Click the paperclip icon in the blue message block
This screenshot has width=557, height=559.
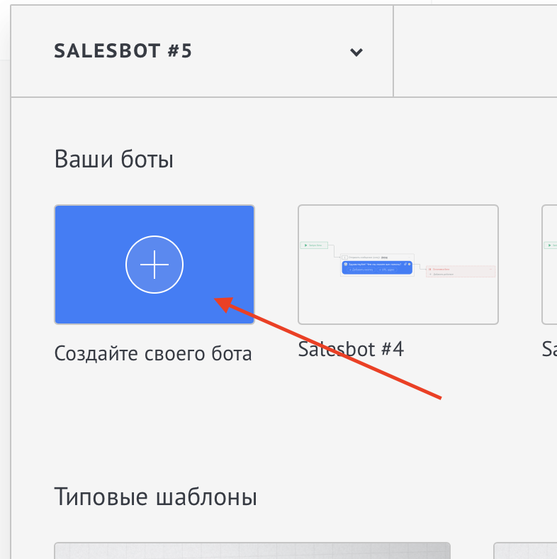click(404, 264)
